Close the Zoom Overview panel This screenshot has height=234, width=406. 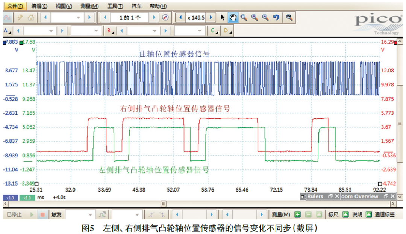392,196
